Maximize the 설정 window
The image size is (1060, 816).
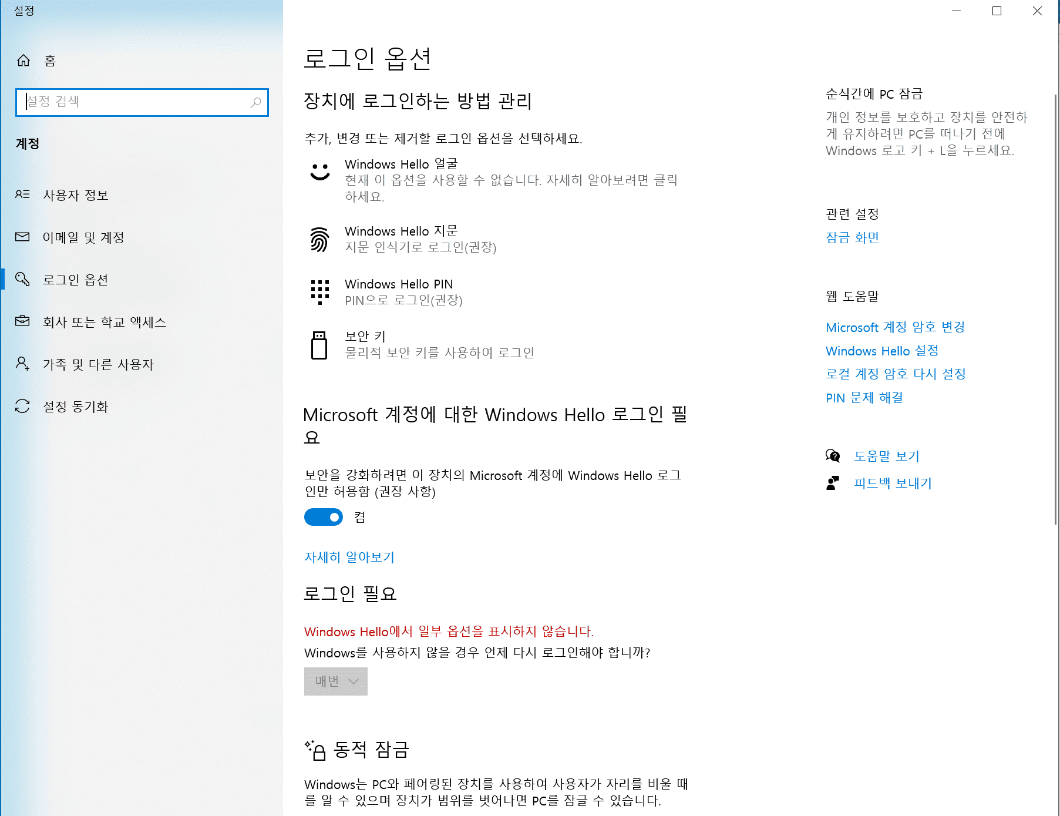coord(997,11)
